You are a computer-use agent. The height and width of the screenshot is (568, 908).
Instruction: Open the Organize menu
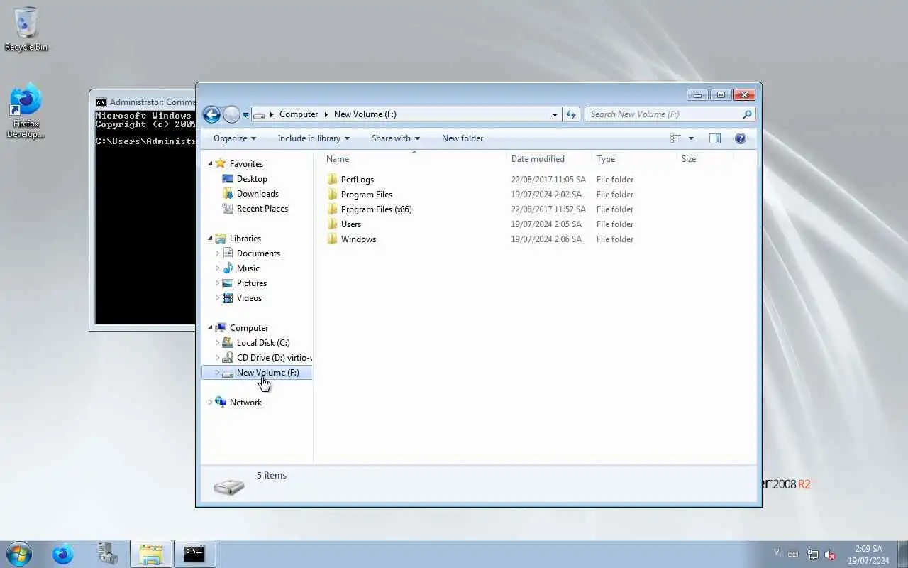pyautogui.click(x=235, y=138)
